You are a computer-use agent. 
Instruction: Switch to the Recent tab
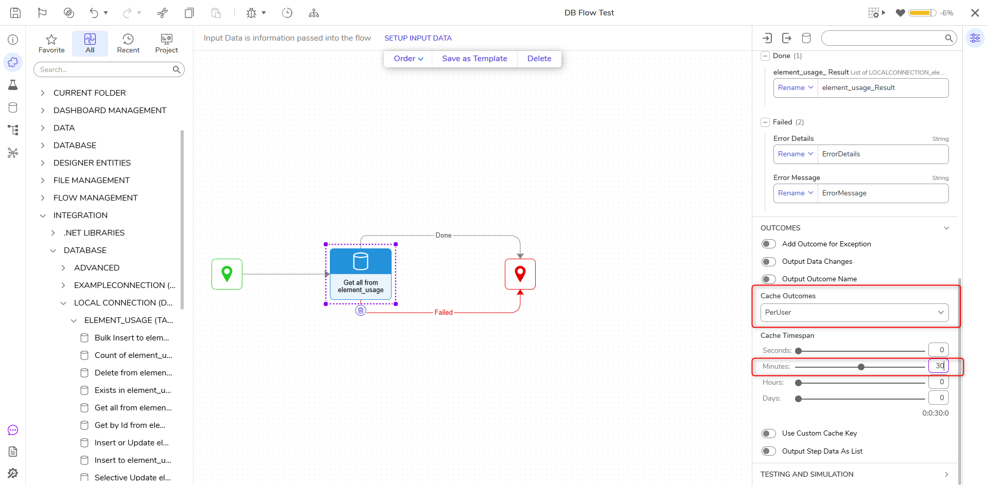point(128,44)
